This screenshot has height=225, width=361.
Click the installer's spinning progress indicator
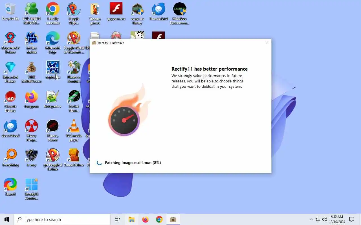(x=99, y=163)
